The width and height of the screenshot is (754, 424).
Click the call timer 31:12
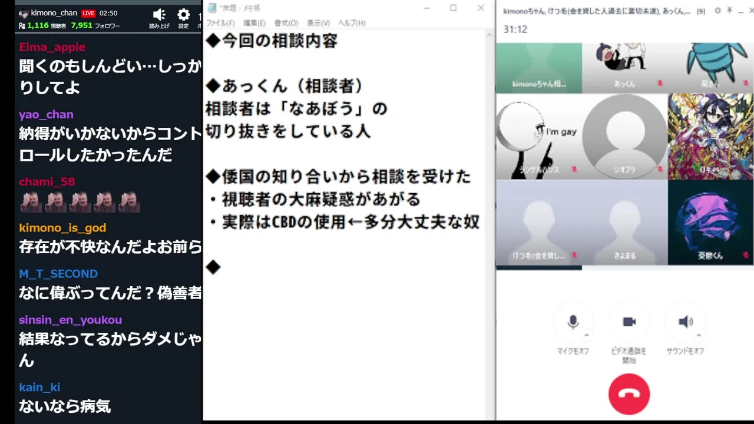(x=515, y=29)
